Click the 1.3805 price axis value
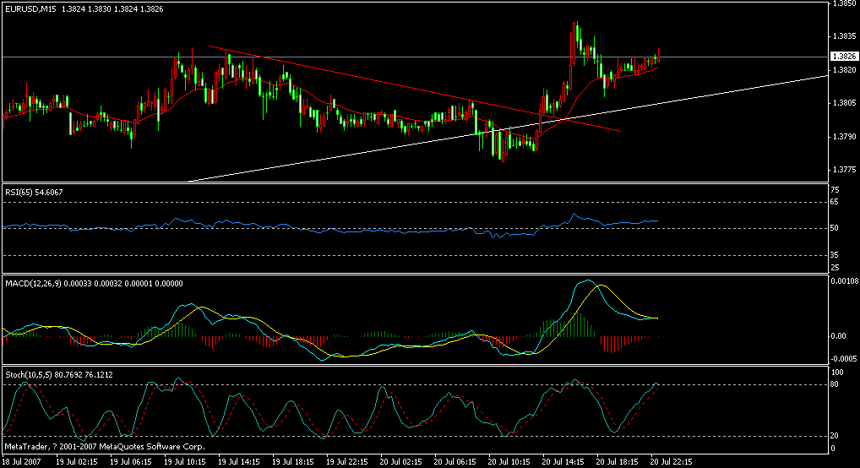 tap(844, 103)
